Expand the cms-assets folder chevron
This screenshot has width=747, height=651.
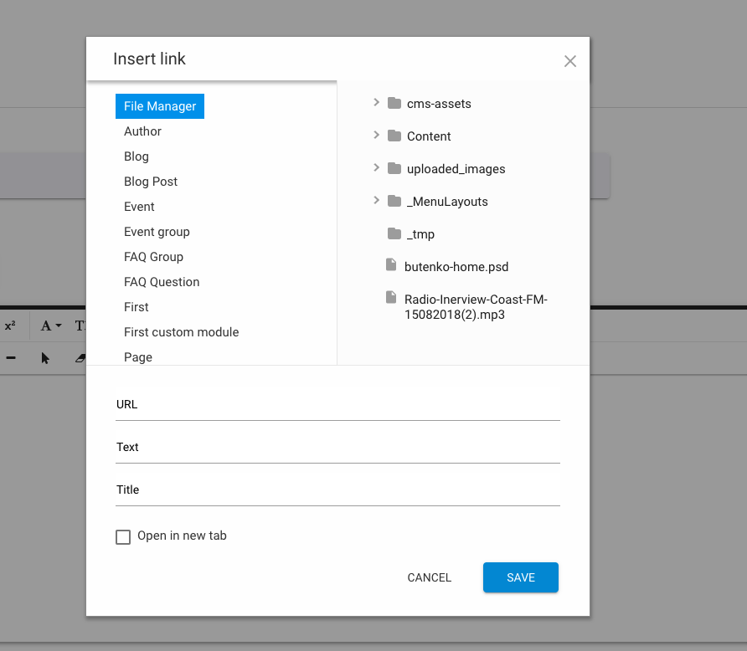tap(376, 102)
